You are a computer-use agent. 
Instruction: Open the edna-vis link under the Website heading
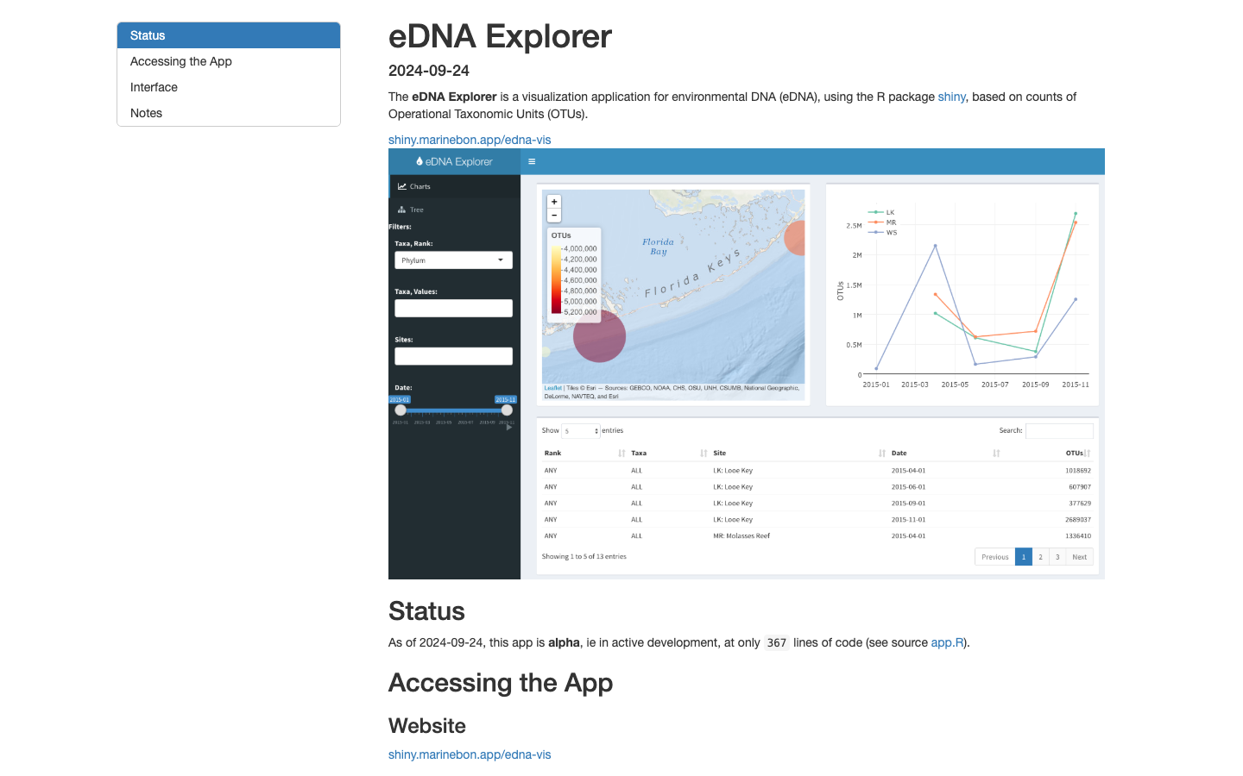coord(470,754)
